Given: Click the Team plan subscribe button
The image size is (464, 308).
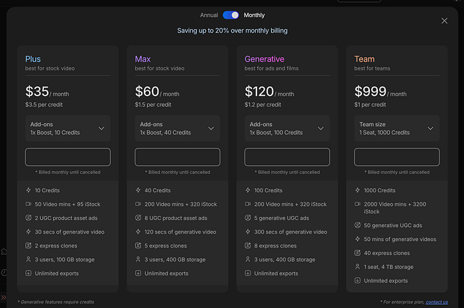Looking at the screenshot, I should click(396, 157).
